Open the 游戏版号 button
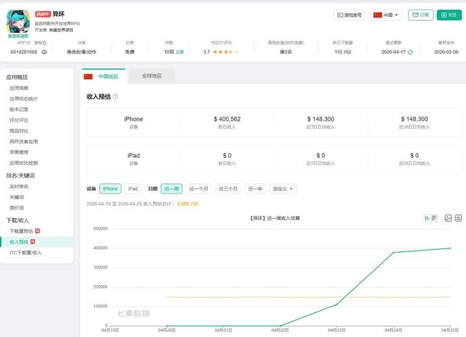Screen dimensions: 466x337 pos(349,15)
